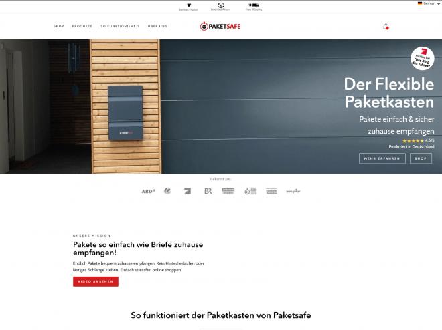442x330 pixels.
Task: Click the 'Pakete so einfach wie Briefe' heading
Action: [x=138, y=249]
